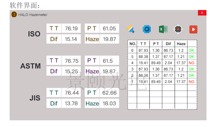Click the Dif column header in table
Image resolution: width=218 pixels, height=127 pixels.
tap(168, 44)
